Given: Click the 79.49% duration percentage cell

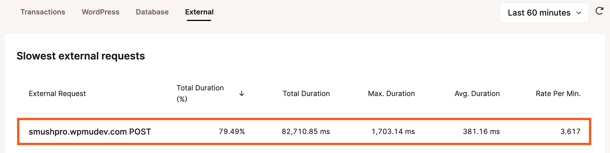Looking at the screenshot, I should (x=232, y=131).
